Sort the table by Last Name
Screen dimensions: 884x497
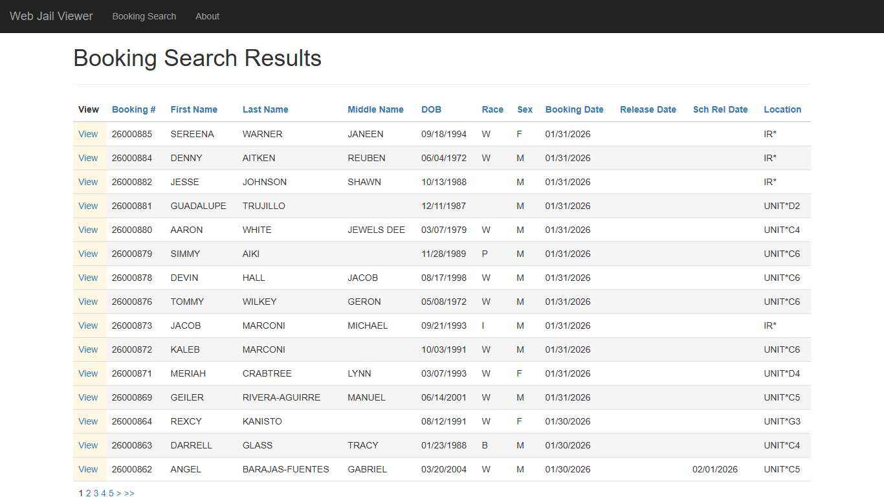coord(265,109)
